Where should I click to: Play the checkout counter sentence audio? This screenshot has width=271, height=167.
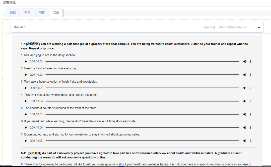[26, 114]
